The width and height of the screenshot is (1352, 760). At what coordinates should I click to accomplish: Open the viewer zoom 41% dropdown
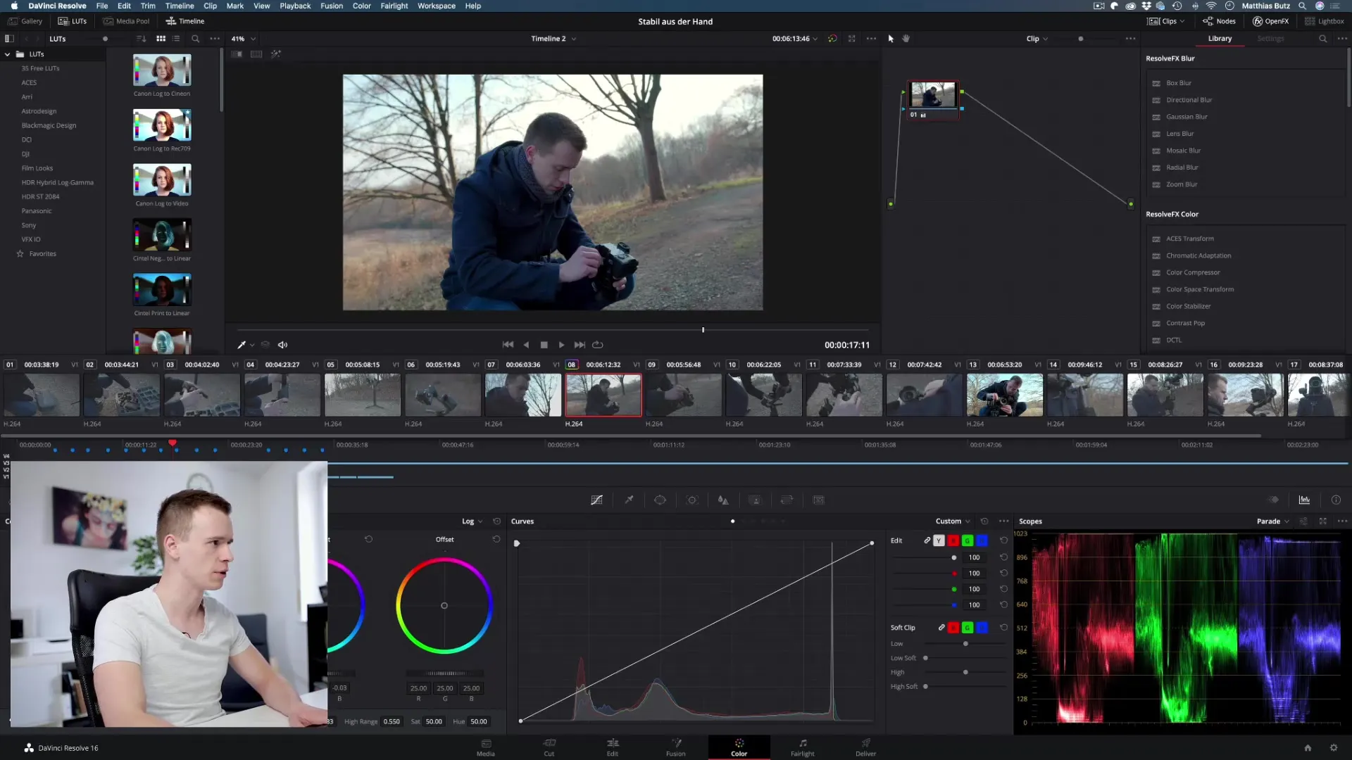tap(244, 39)
